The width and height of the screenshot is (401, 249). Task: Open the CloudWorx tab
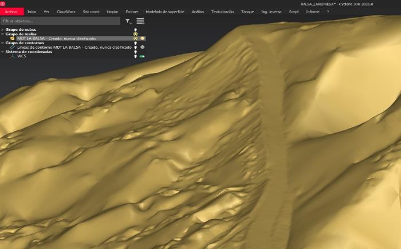pos(66,11)
